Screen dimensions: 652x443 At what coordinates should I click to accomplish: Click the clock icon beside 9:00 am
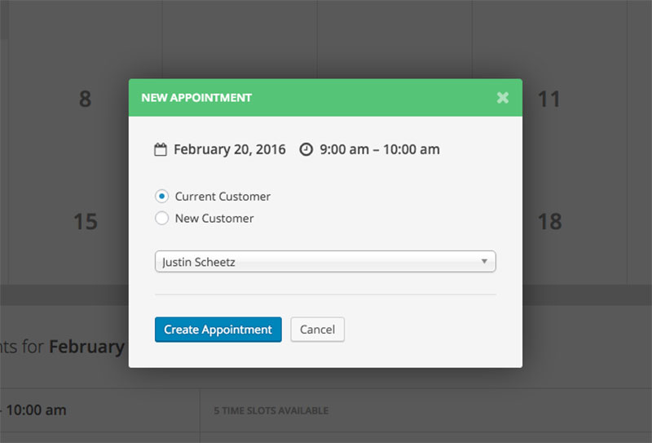306,149
